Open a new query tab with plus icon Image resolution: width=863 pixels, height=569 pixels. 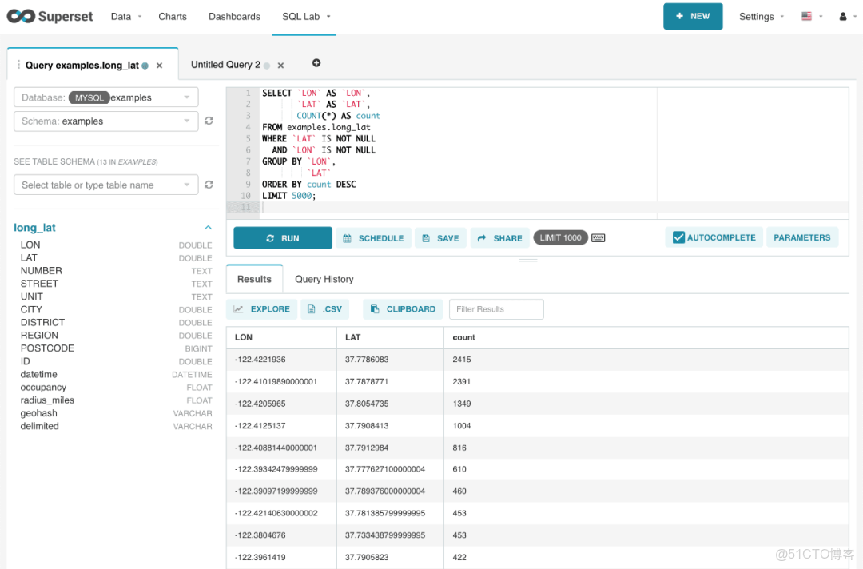[x=316, y=63]
